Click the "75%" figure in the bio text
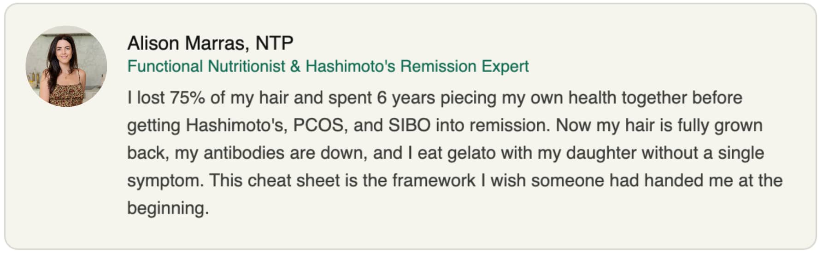The height and width of the screenshot is (254, 823). 187,98
